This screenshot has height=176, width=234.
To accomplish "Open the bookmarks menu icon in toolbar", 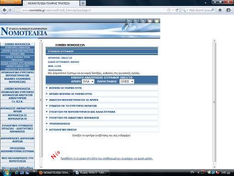I will 229,10.
